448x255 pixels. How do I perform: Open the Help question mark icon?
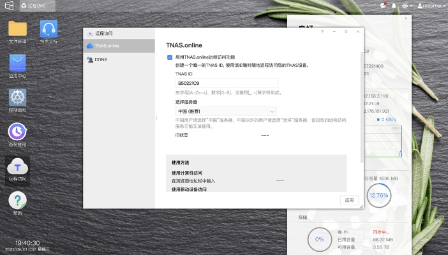(17, 200)
